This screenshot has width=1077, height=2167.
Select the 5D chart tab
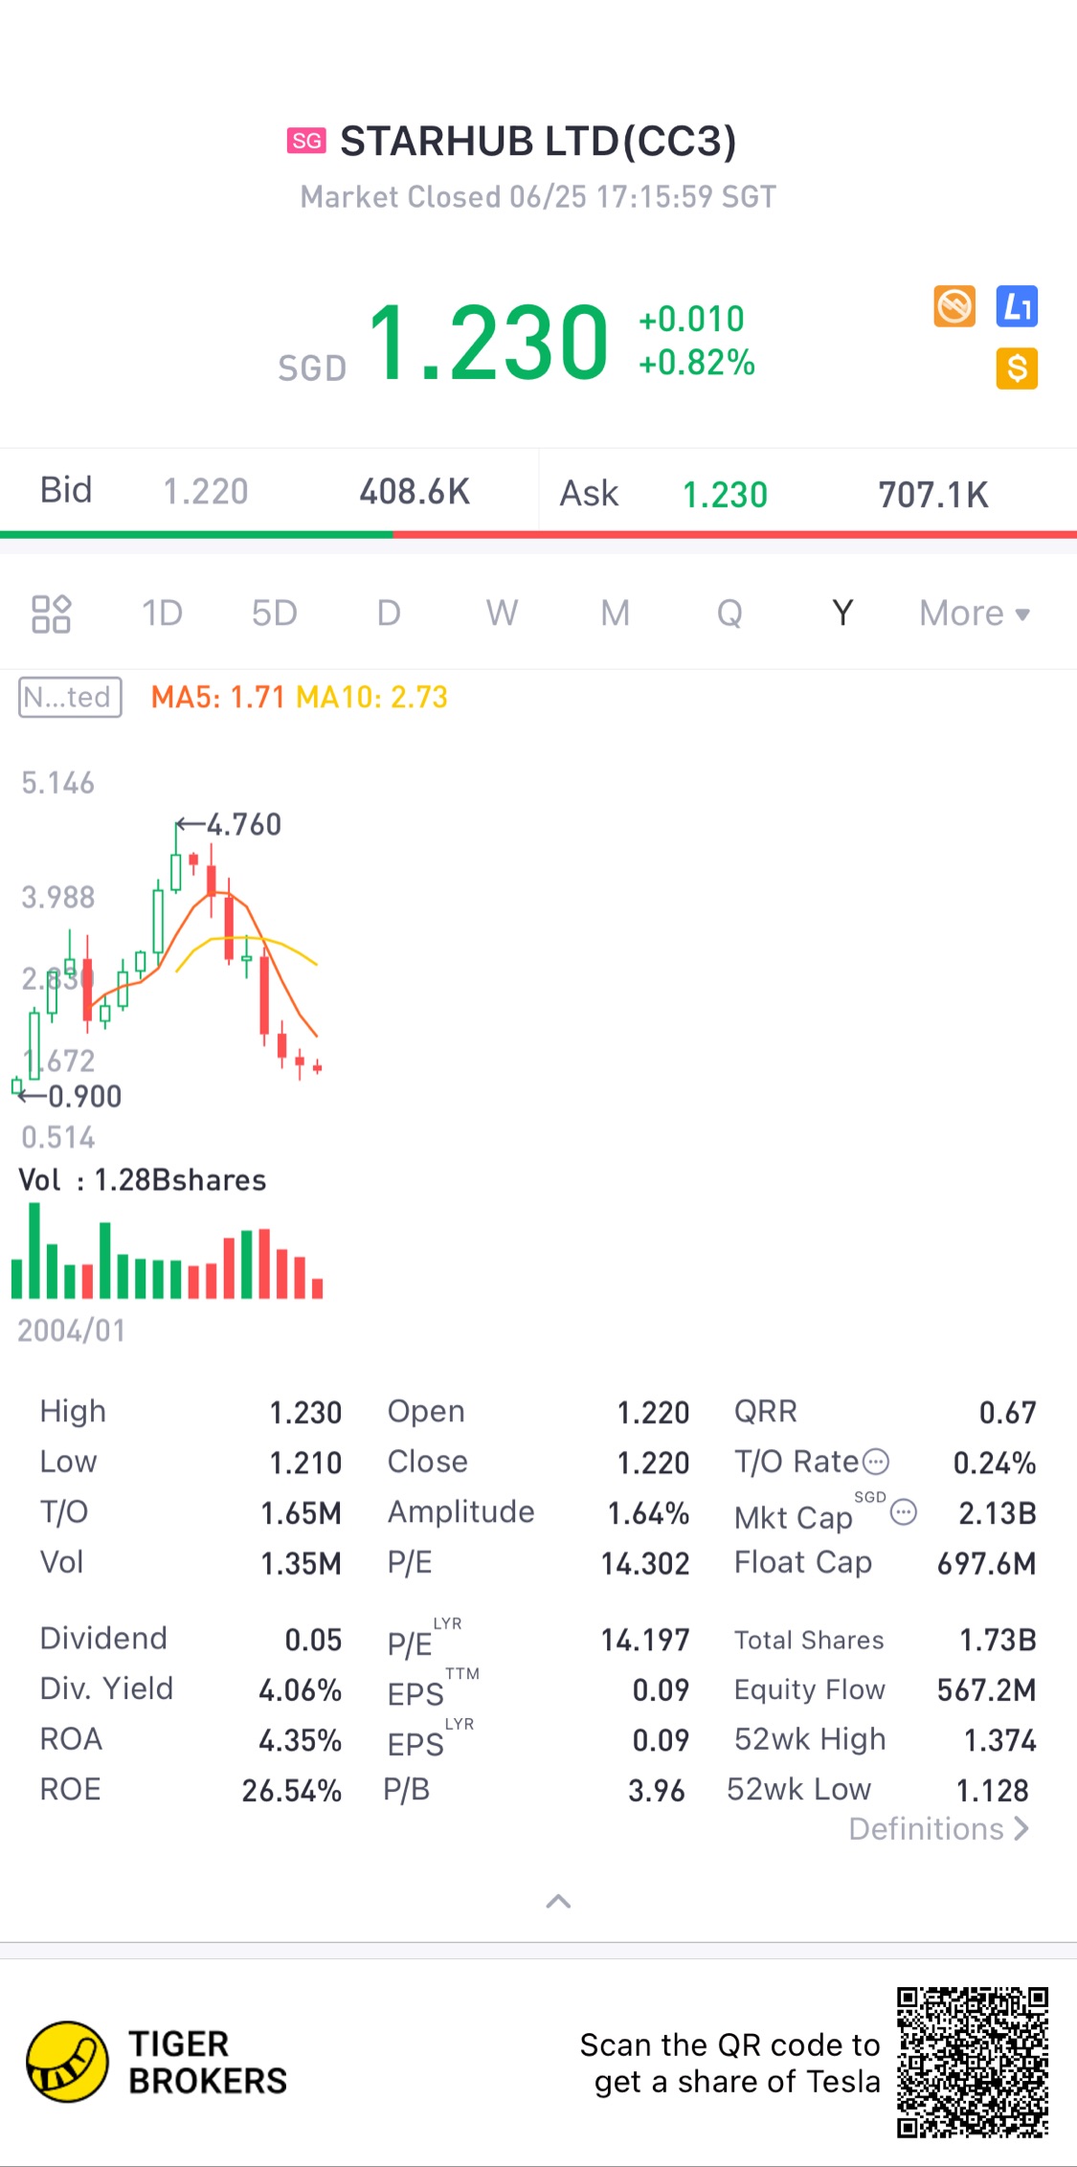[275, 613]
